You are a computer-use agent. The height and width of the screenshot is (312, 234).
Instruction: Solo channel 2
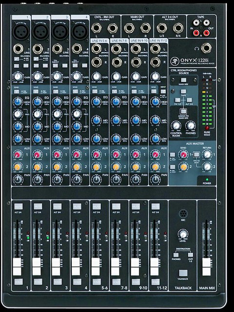point(38,282)
